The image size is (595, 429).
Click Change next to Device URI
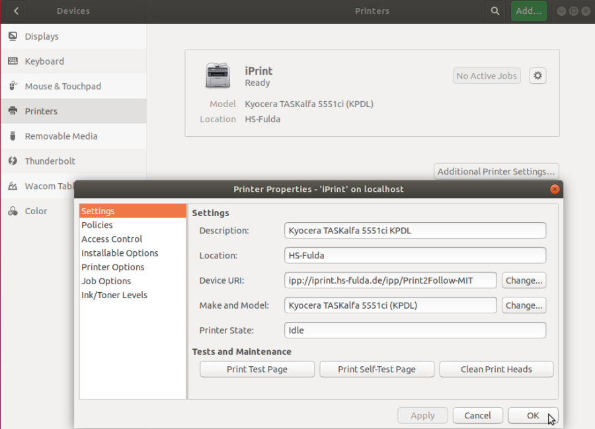pyautogui.click(x=524, y=280)
